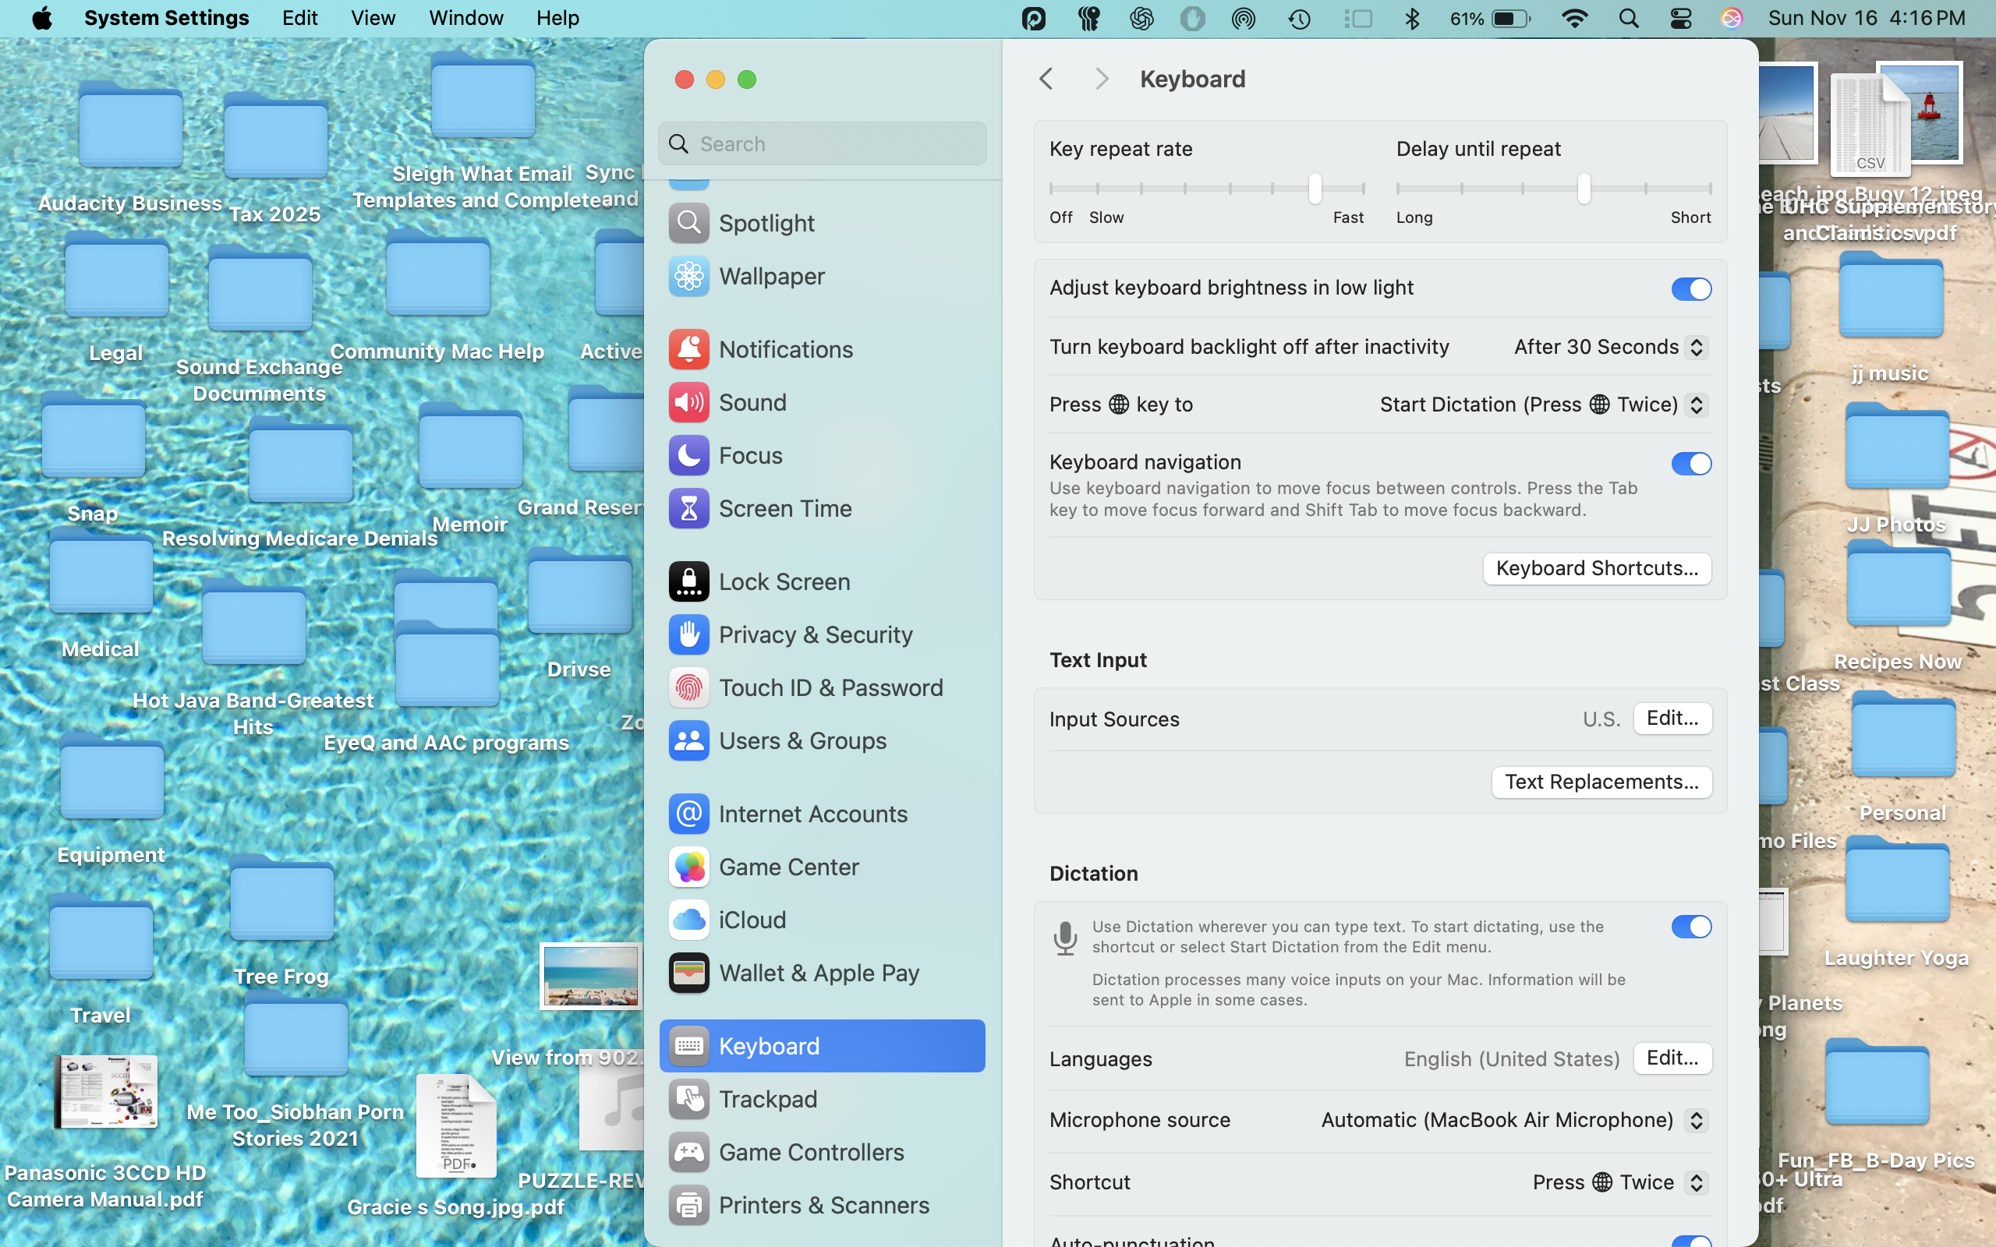The height and width of the screenshot is (1247, 1996).
Task: Open the View menu
Action: click(373, 18)
